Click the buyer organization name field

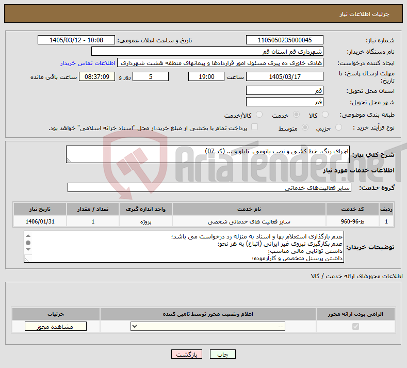click(207, 52)
